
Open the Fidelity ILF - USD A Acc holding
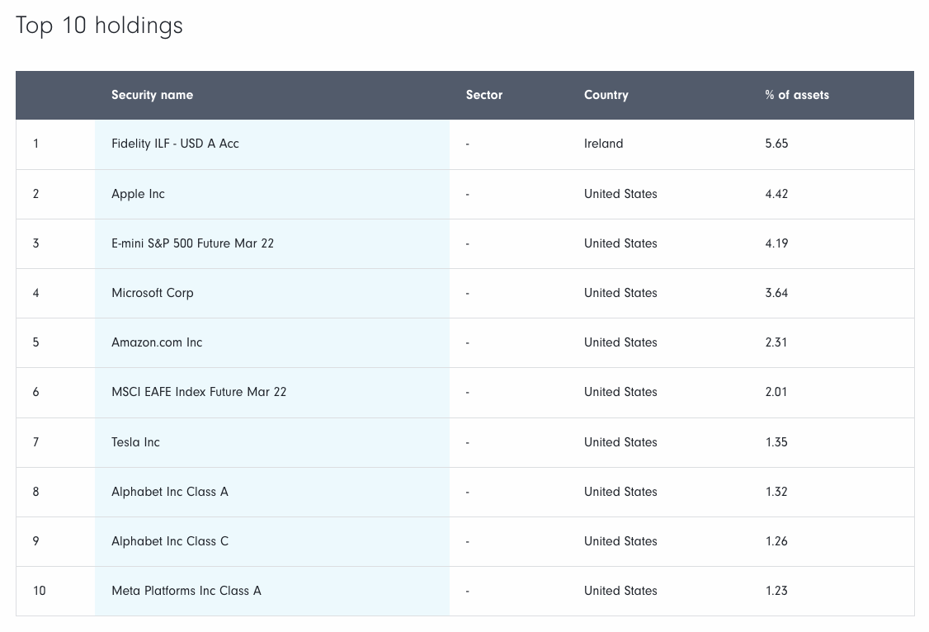175,144
